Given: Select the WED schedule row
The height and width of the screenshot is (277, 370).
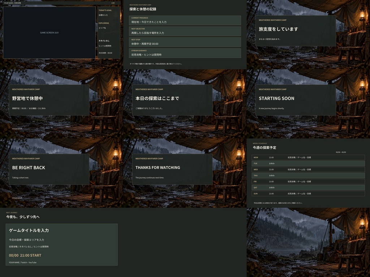Looking at the screenshot, I should [x=308, y=170].
